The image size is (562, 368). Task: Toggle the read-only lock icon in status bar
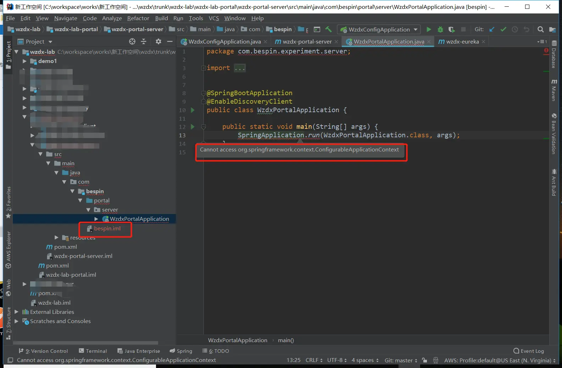(424, 360)
